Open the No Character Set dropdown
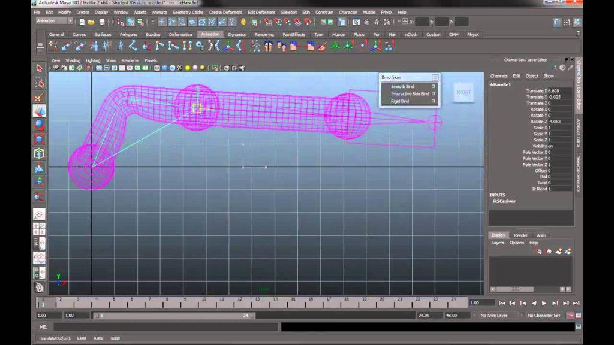This screenshot has height=345, width=614. [x=543, y=315]
